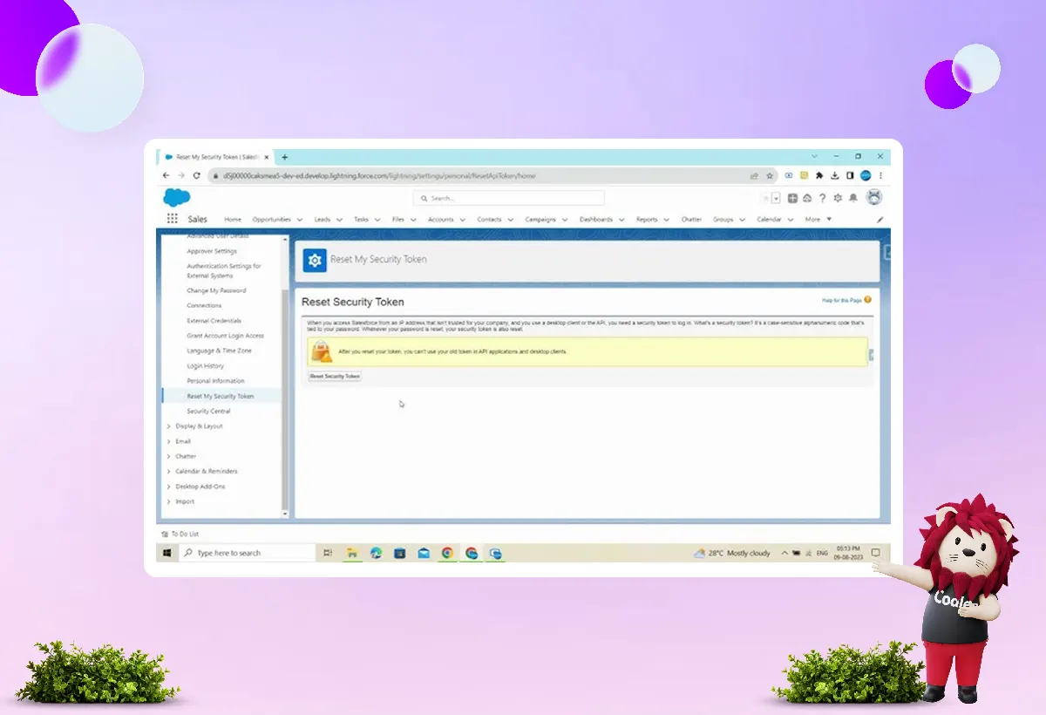This screenshot has width=1046, height=715.
Task: Open the Chrome three-dot menu
Action: click(x=880, y=175)
